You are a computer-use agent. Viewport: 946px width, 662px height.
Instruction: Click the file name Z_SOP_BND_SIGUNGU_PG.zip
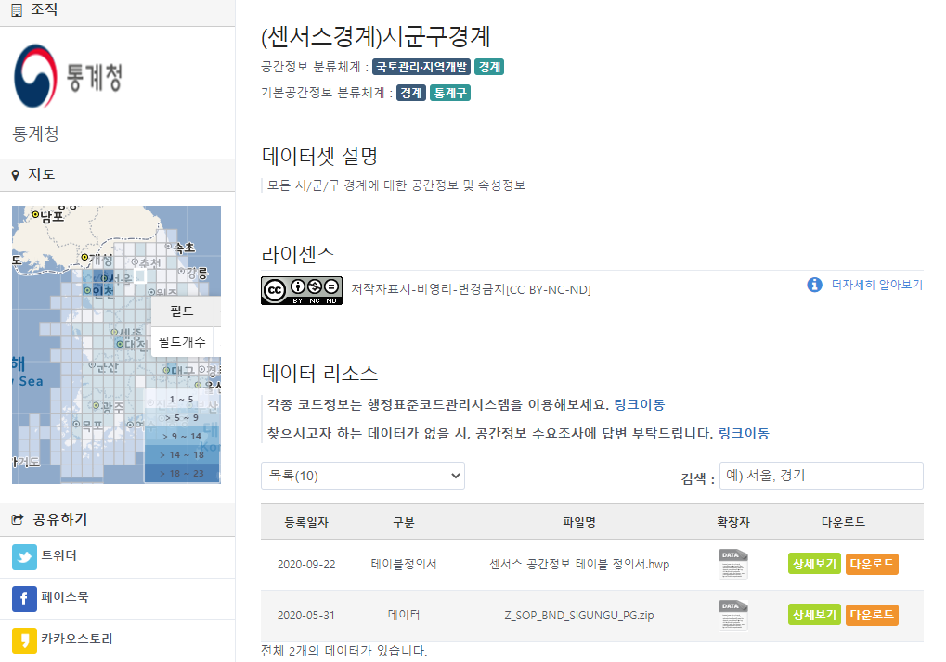(x=579, y=615)
